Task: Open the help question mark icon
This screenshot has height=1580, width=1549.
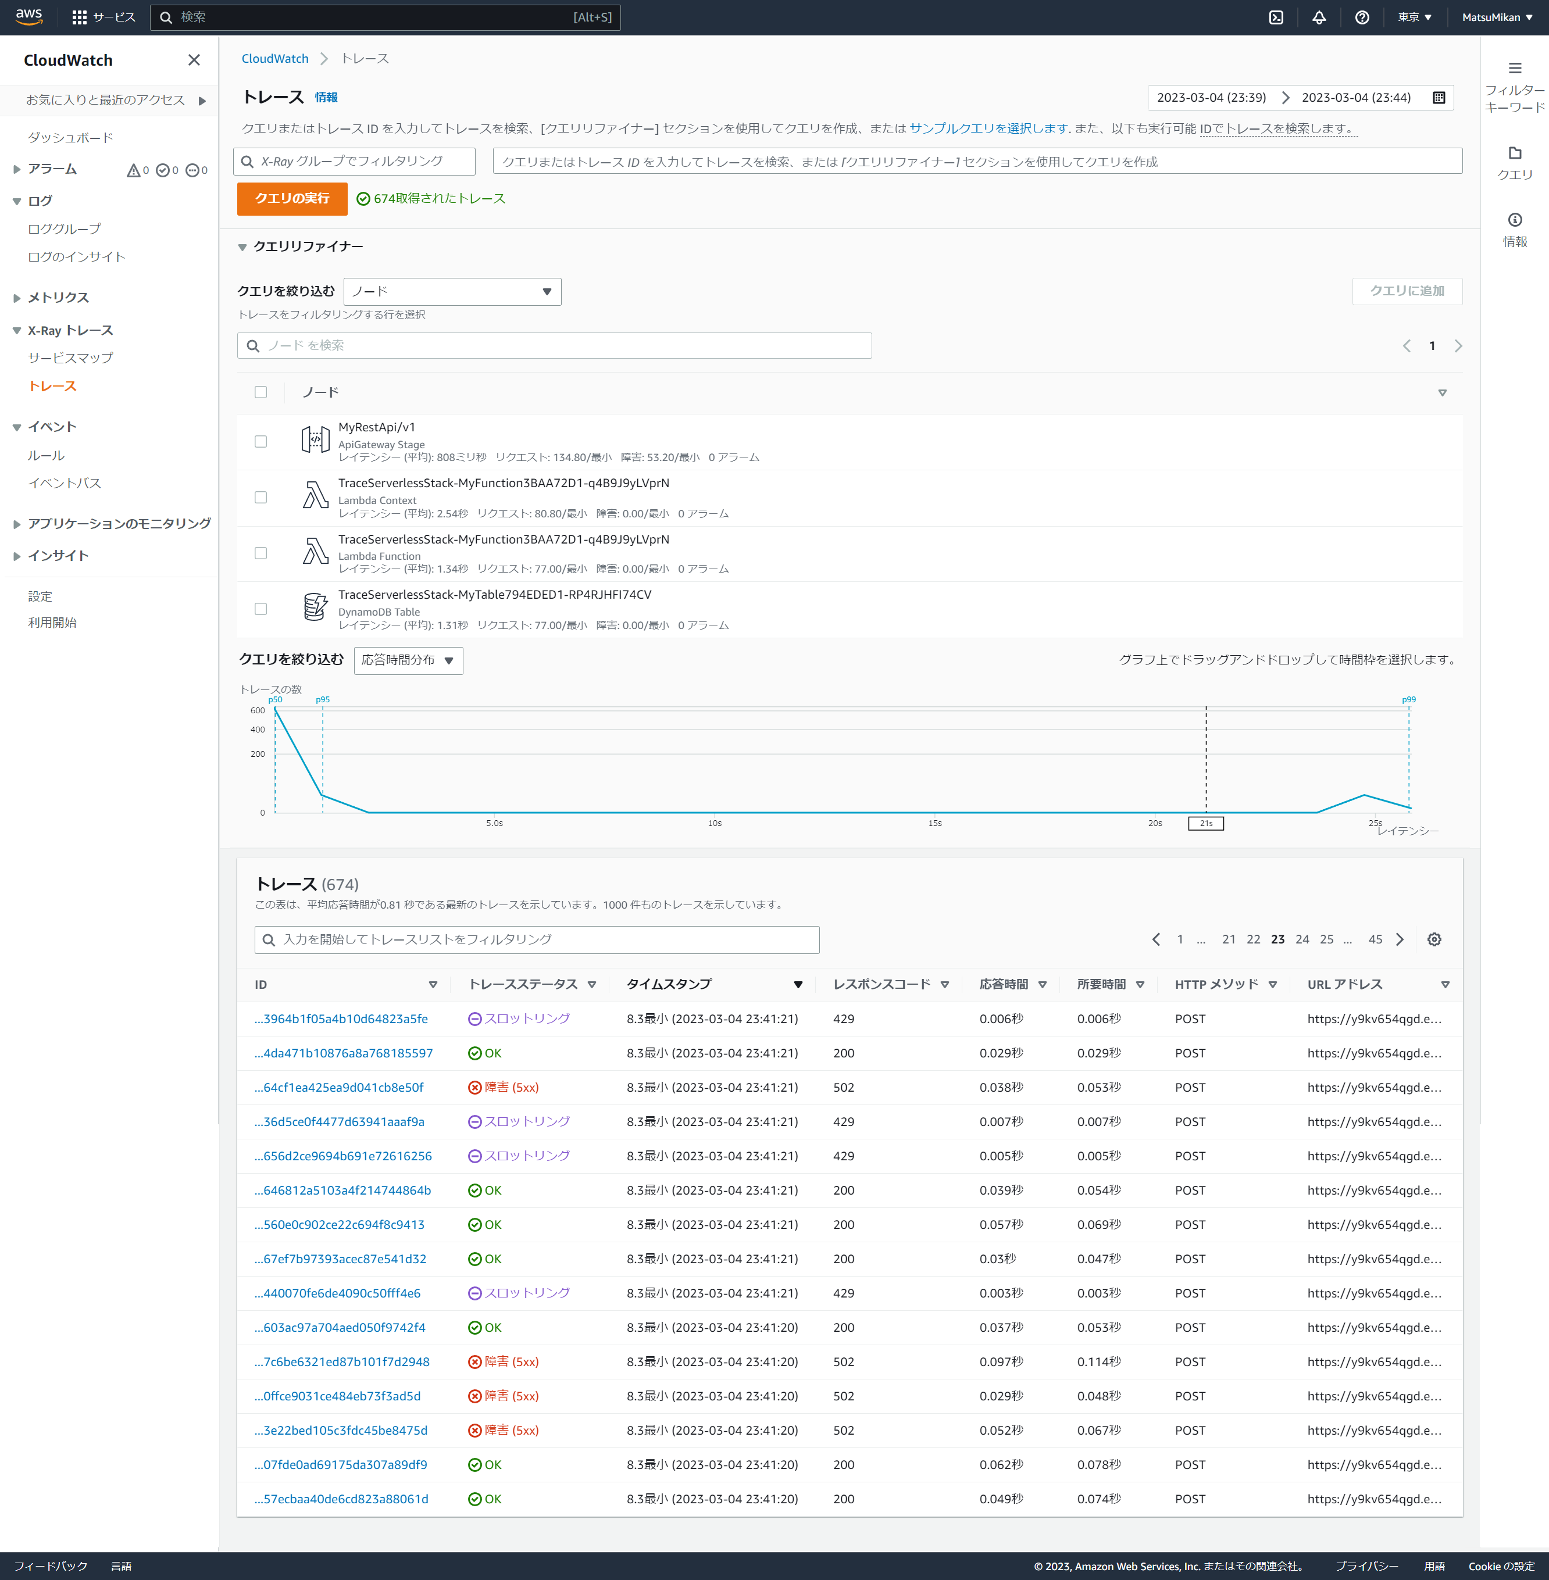Action: 1362,17
